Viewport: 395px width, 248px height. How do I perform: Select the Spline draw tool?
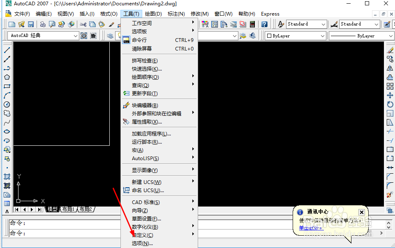7,122
